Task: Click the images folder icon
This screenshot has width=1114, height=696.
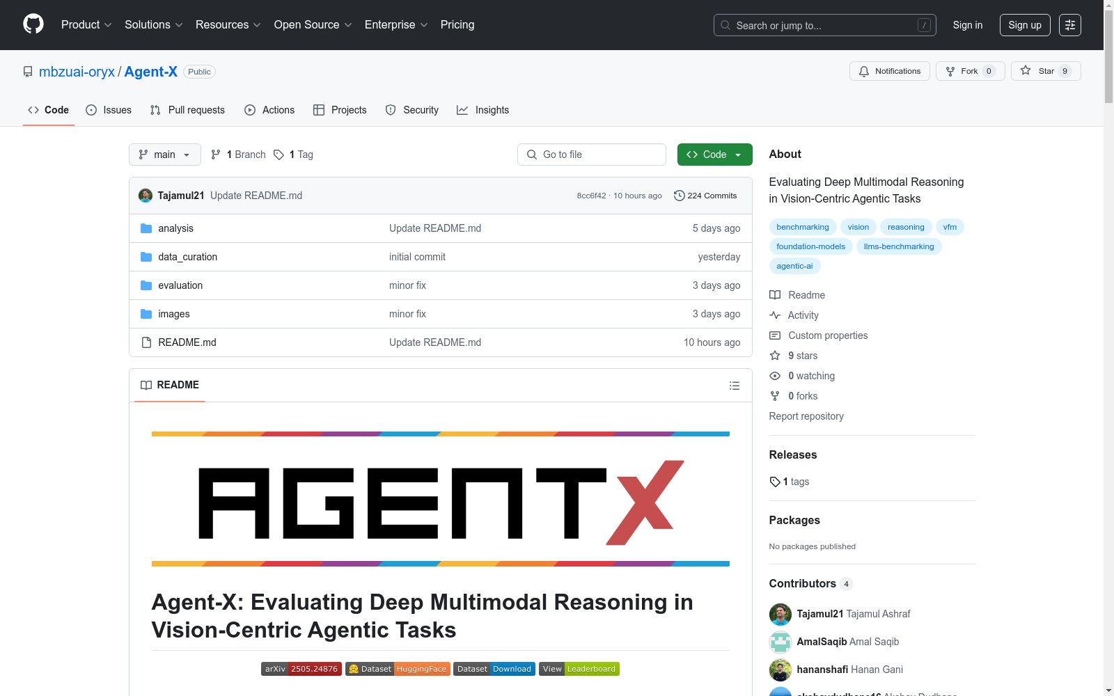Action: 146,314
